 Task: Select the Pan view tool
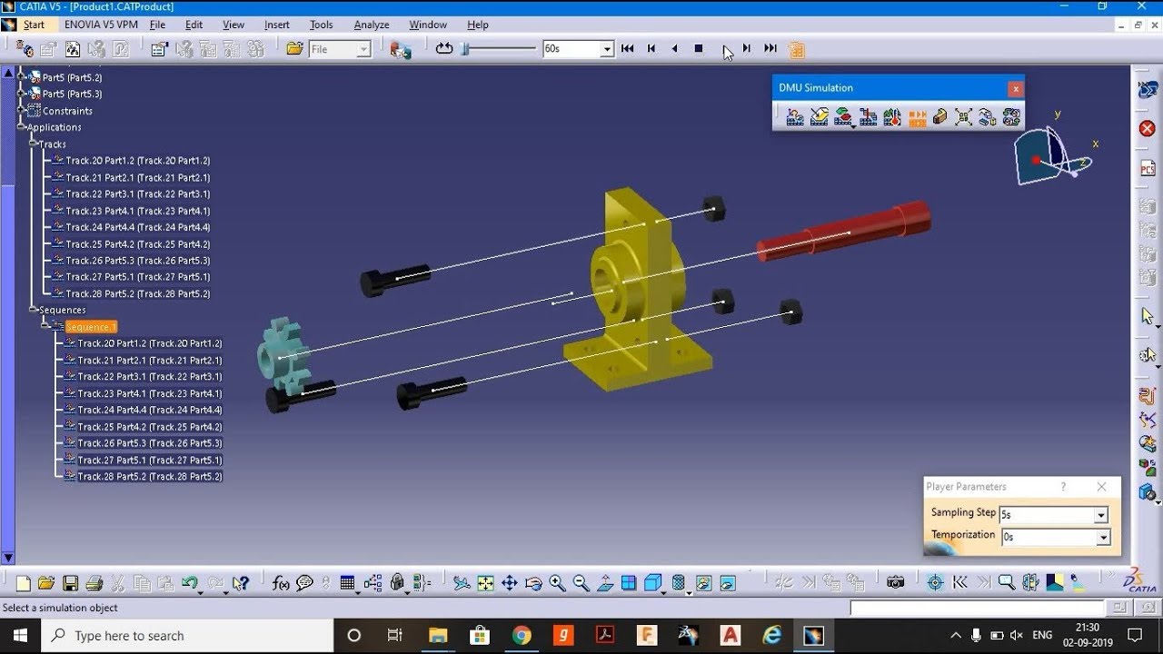coord(510,583)
